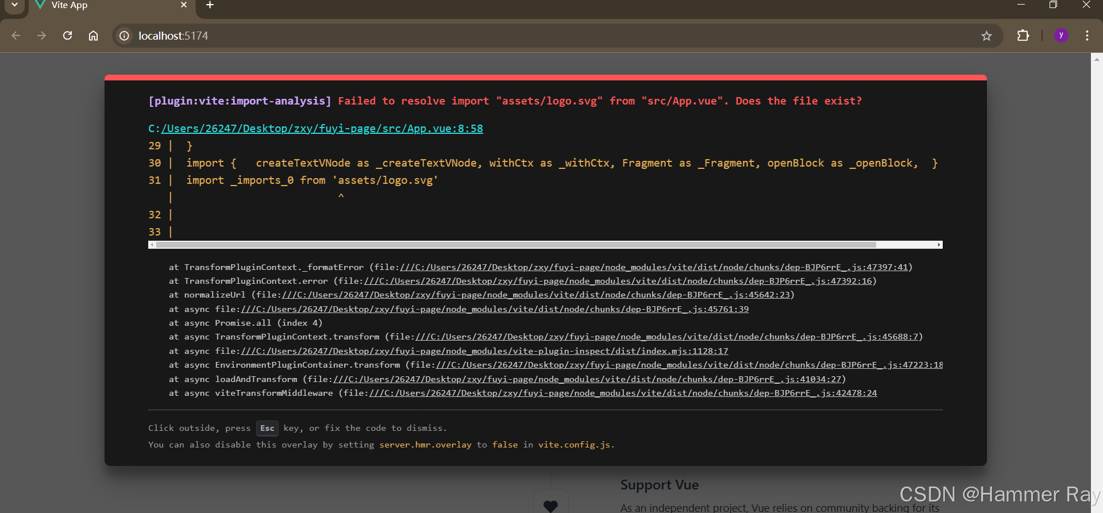Minimize the browser window
The height and width of the screenshot is (513, 1103).
pyautogui.click(x=1021, y=5)
